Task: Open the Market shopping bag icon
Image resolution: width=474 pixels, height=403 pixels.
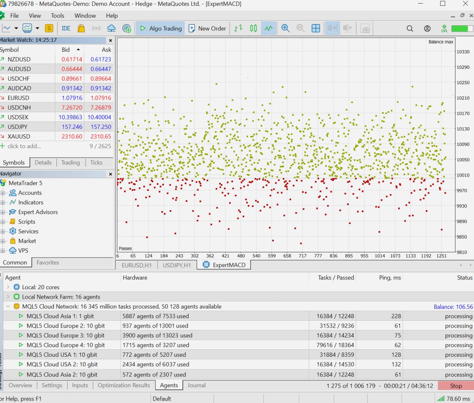Action: point(81,28)
